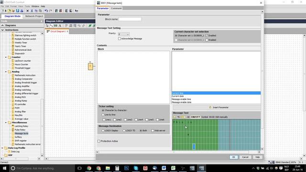The image size is (306, 172).
Task: Click the Insert Parameter button
Action: pos(217,107)
